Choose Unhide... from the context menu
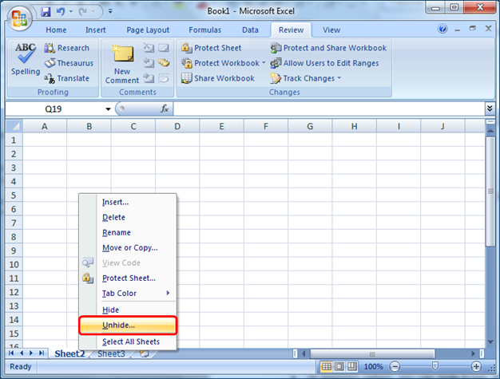This screenshot has width=500, height=379. point(128,326)
